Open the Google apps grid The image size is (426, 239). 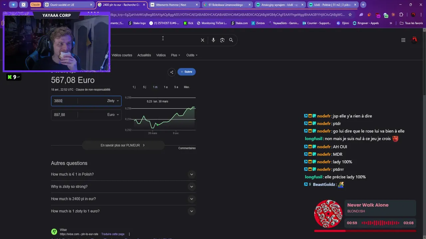(x=403, y=40)
